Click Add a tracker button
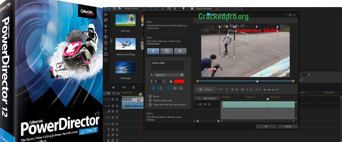The image size is (342, 142). pyautogui.click(x=206, y=98)
